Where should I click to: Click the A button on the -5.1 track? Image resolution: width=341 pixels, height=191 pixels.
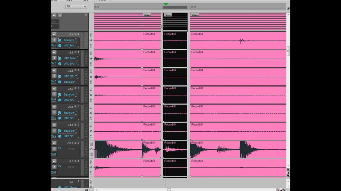[54, 40]
